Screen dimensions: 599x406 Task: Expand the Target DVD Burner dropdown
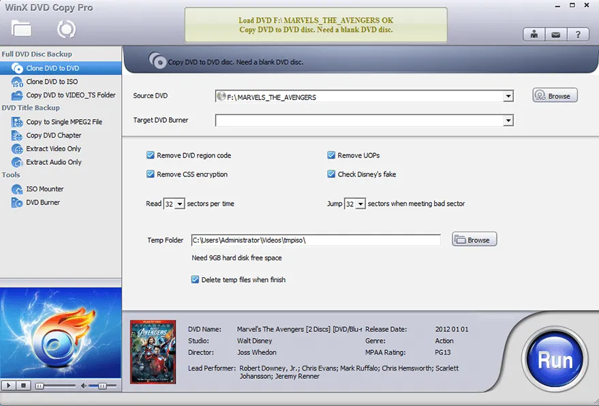pos(508,121)
